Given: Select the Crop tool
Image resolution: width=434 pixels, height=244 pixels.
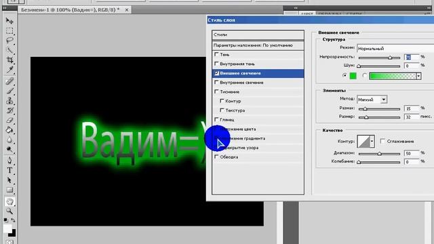Looking at the screenshot, I should pos(9,60).
